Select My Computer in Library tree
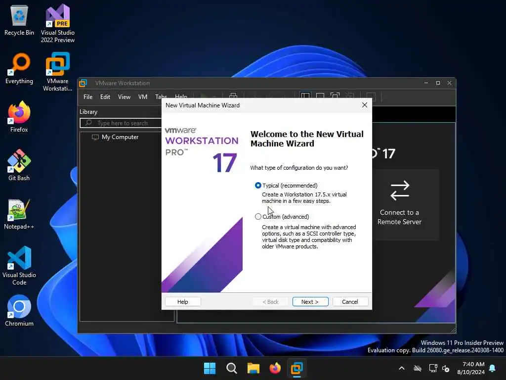This screenshot has height=380, width=506. (x=120, y=137)
